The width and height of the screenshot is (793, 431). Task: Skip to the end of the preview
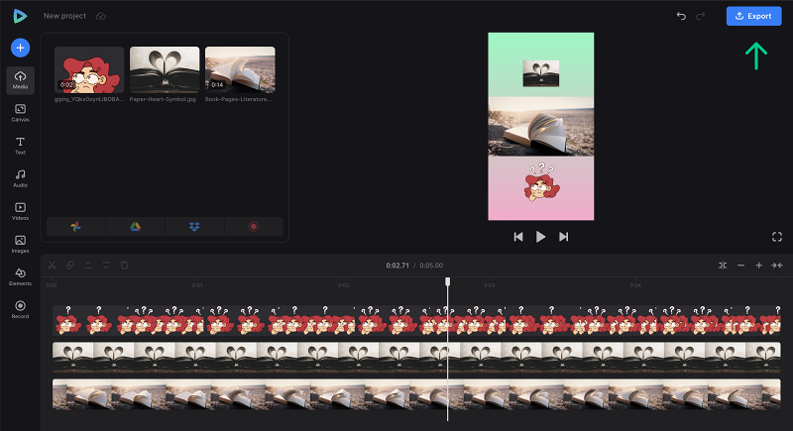563,237
